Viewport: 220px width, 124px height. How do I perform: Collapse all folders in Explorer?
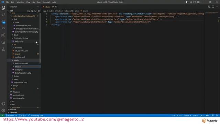pyautogui.click(x=39, y=11)
